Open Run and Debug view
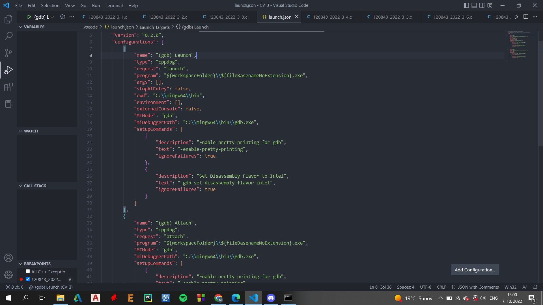This screenshot has width=543, height=305. pyautogui.click(x=8, y=70)
